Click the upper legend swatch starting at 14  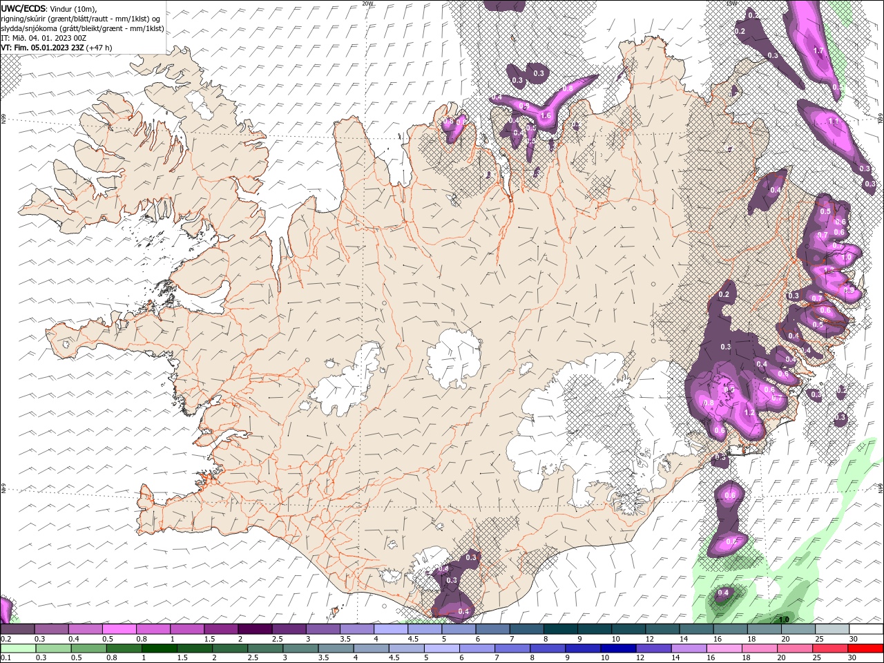click(695, 629)
